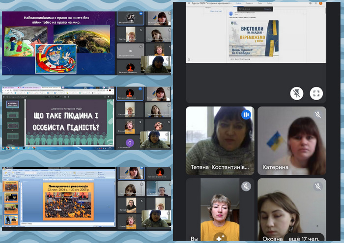Screen dimensions: 344x243
Task: Tap muted microphone icon on Катерина tile
Action: pyautogui.click(x=317, y=114)
